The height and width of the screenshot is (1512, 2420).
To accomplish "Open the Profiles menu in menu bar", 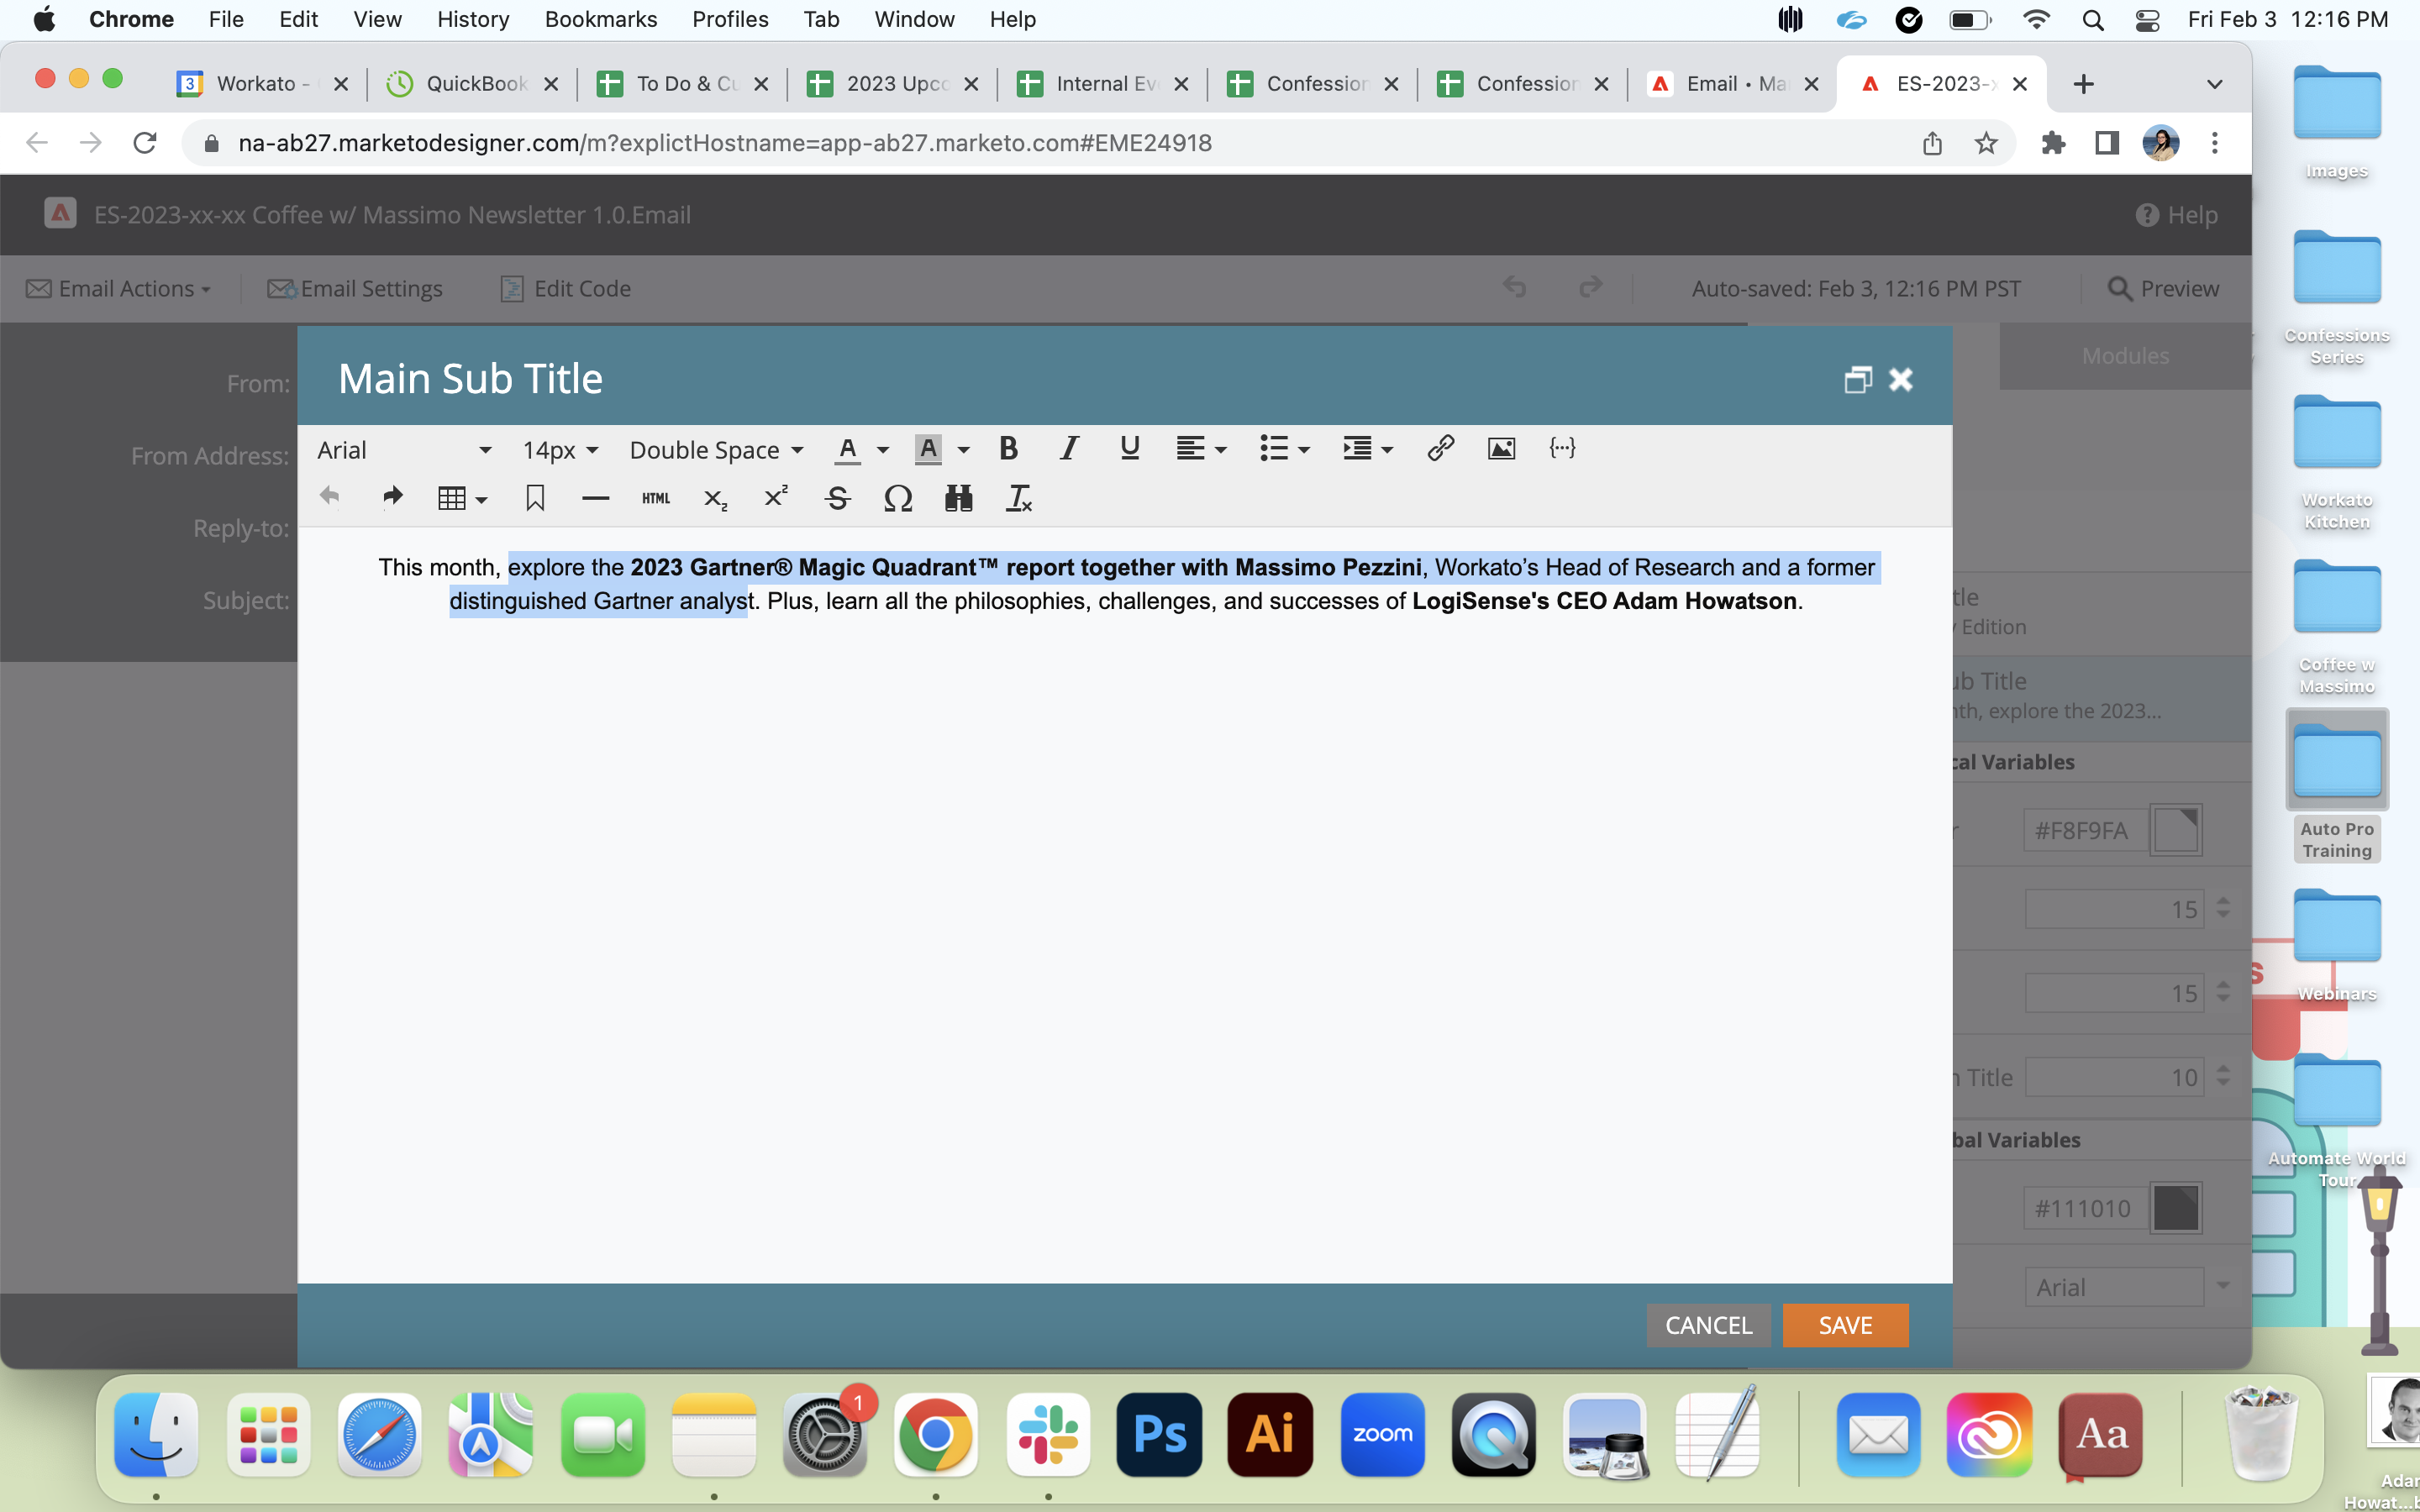I will (x=730, y=19).
